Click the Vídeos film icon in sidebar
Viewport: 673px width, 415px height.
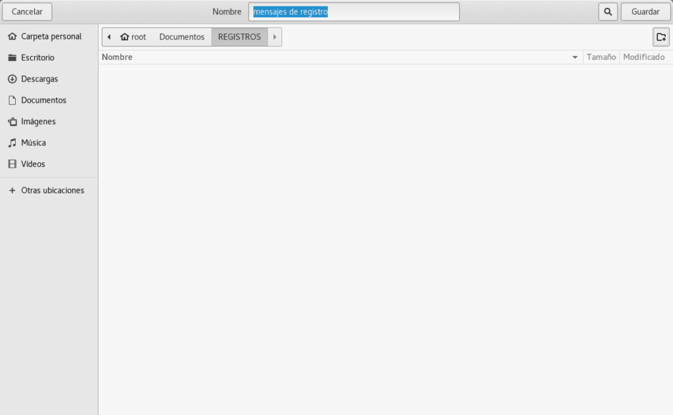click(x=12, y=164)
